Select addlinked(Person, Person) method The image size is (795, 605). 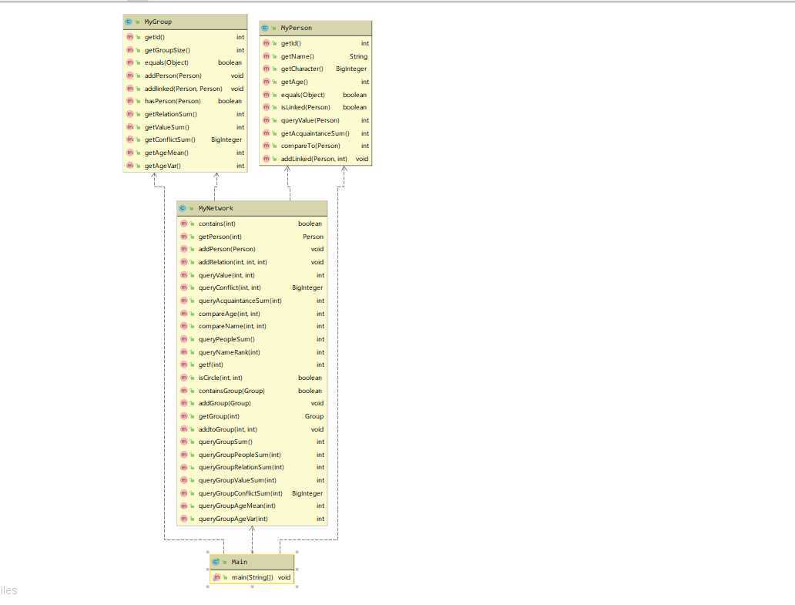pos(185,89)
